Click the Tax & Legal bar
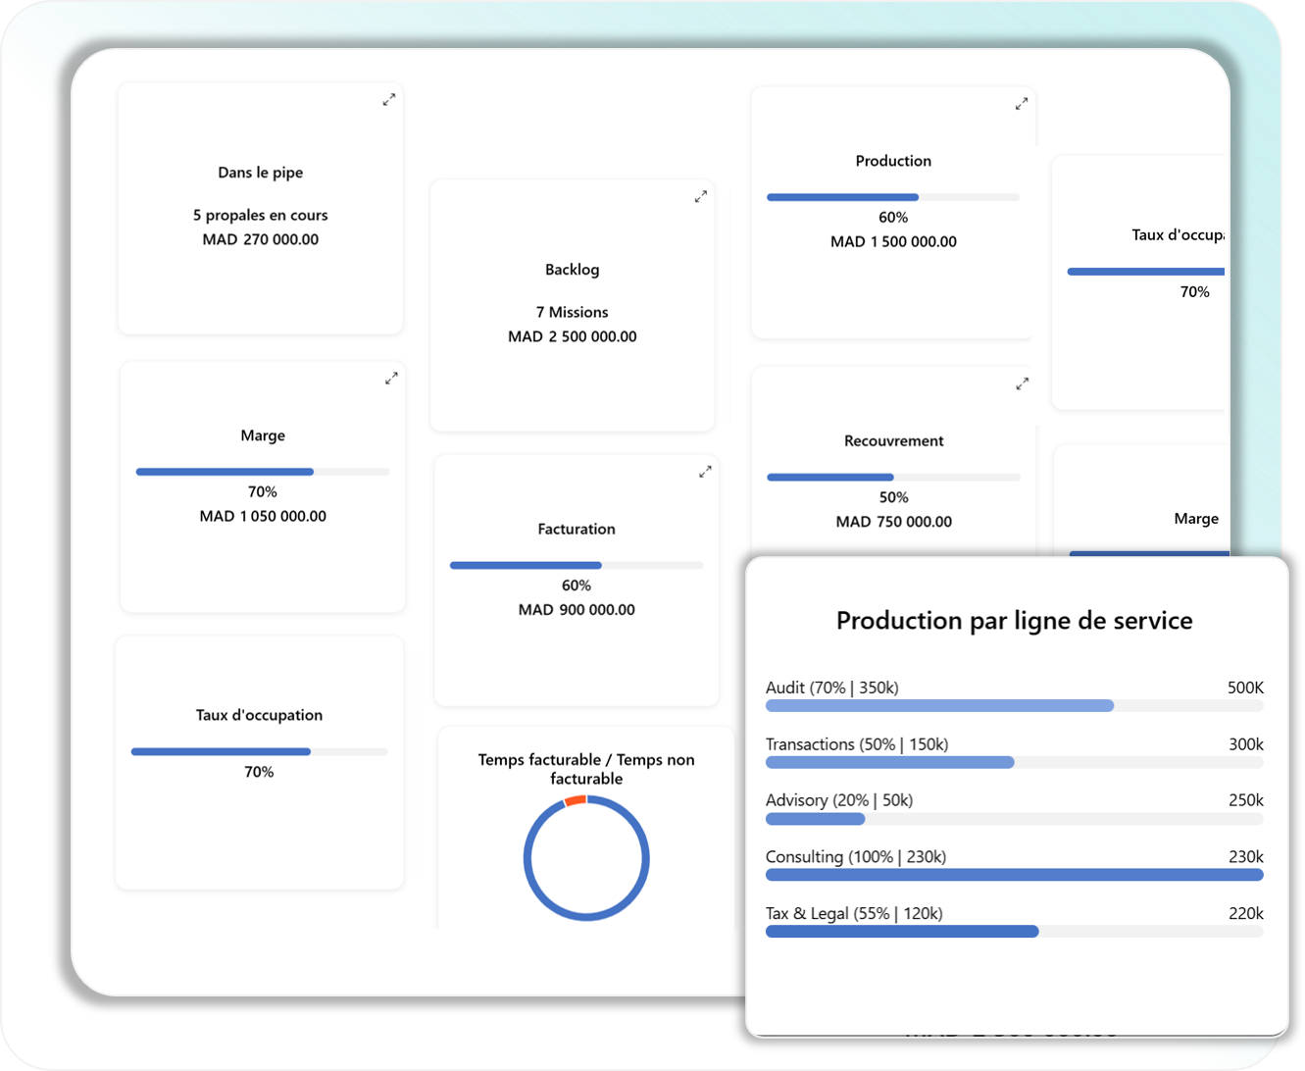The height and width of the screenshot is (1071, 1305). [x=1014, y=932]
